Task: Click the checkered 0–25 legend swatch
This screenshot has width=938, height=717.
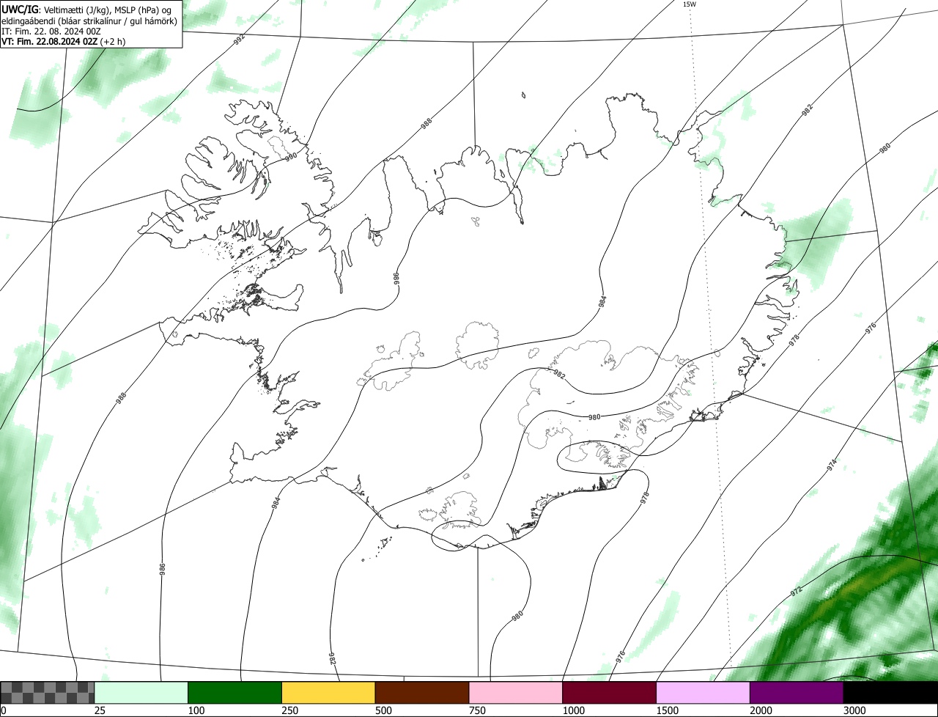Action: 48,693
